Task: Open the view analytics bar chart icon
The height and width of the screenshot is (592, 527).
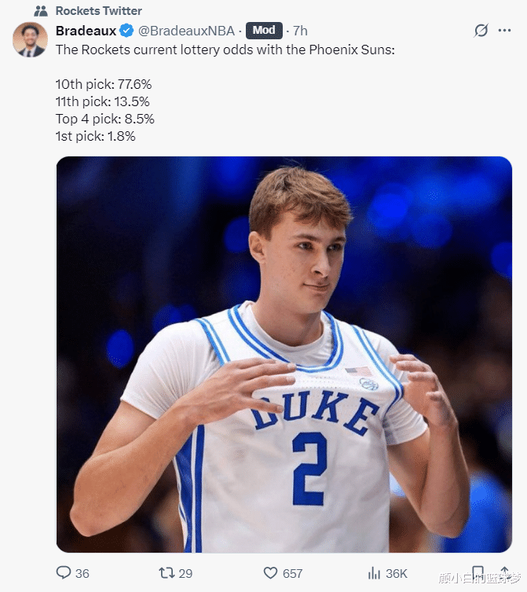Action: point(375,573)
